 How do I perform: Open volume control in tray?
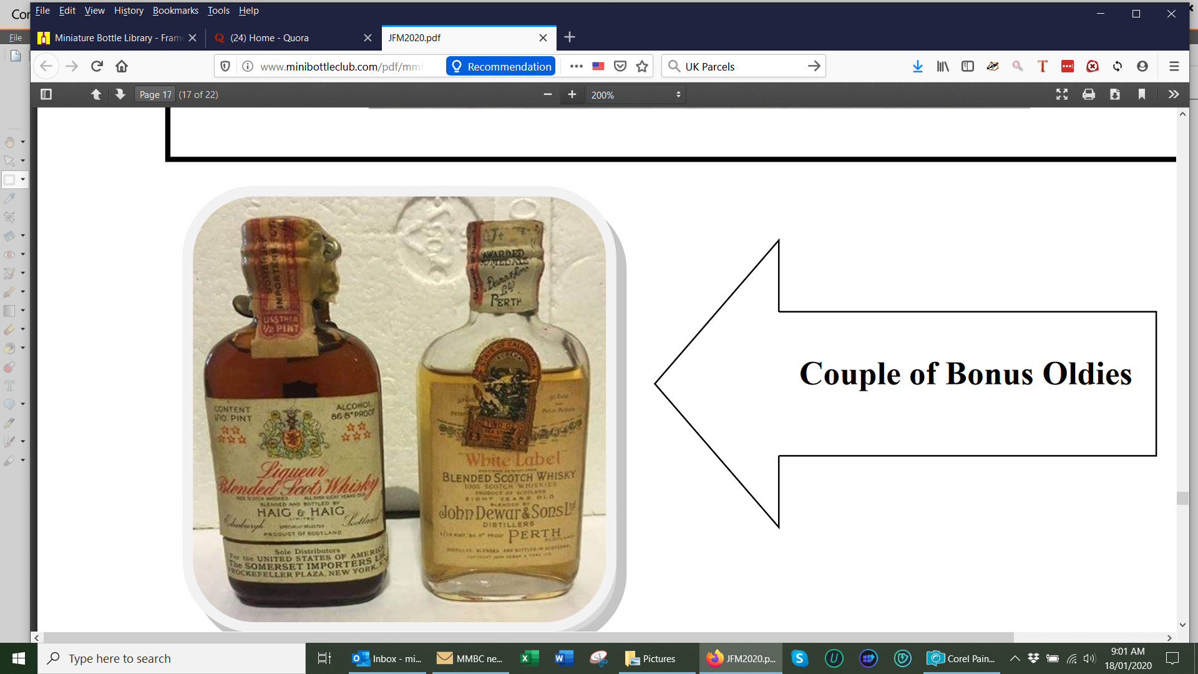coord(1089,658)
